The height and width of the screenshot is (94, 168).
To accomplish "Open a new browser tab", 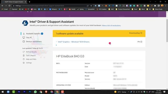I will (x=29, y=2).
